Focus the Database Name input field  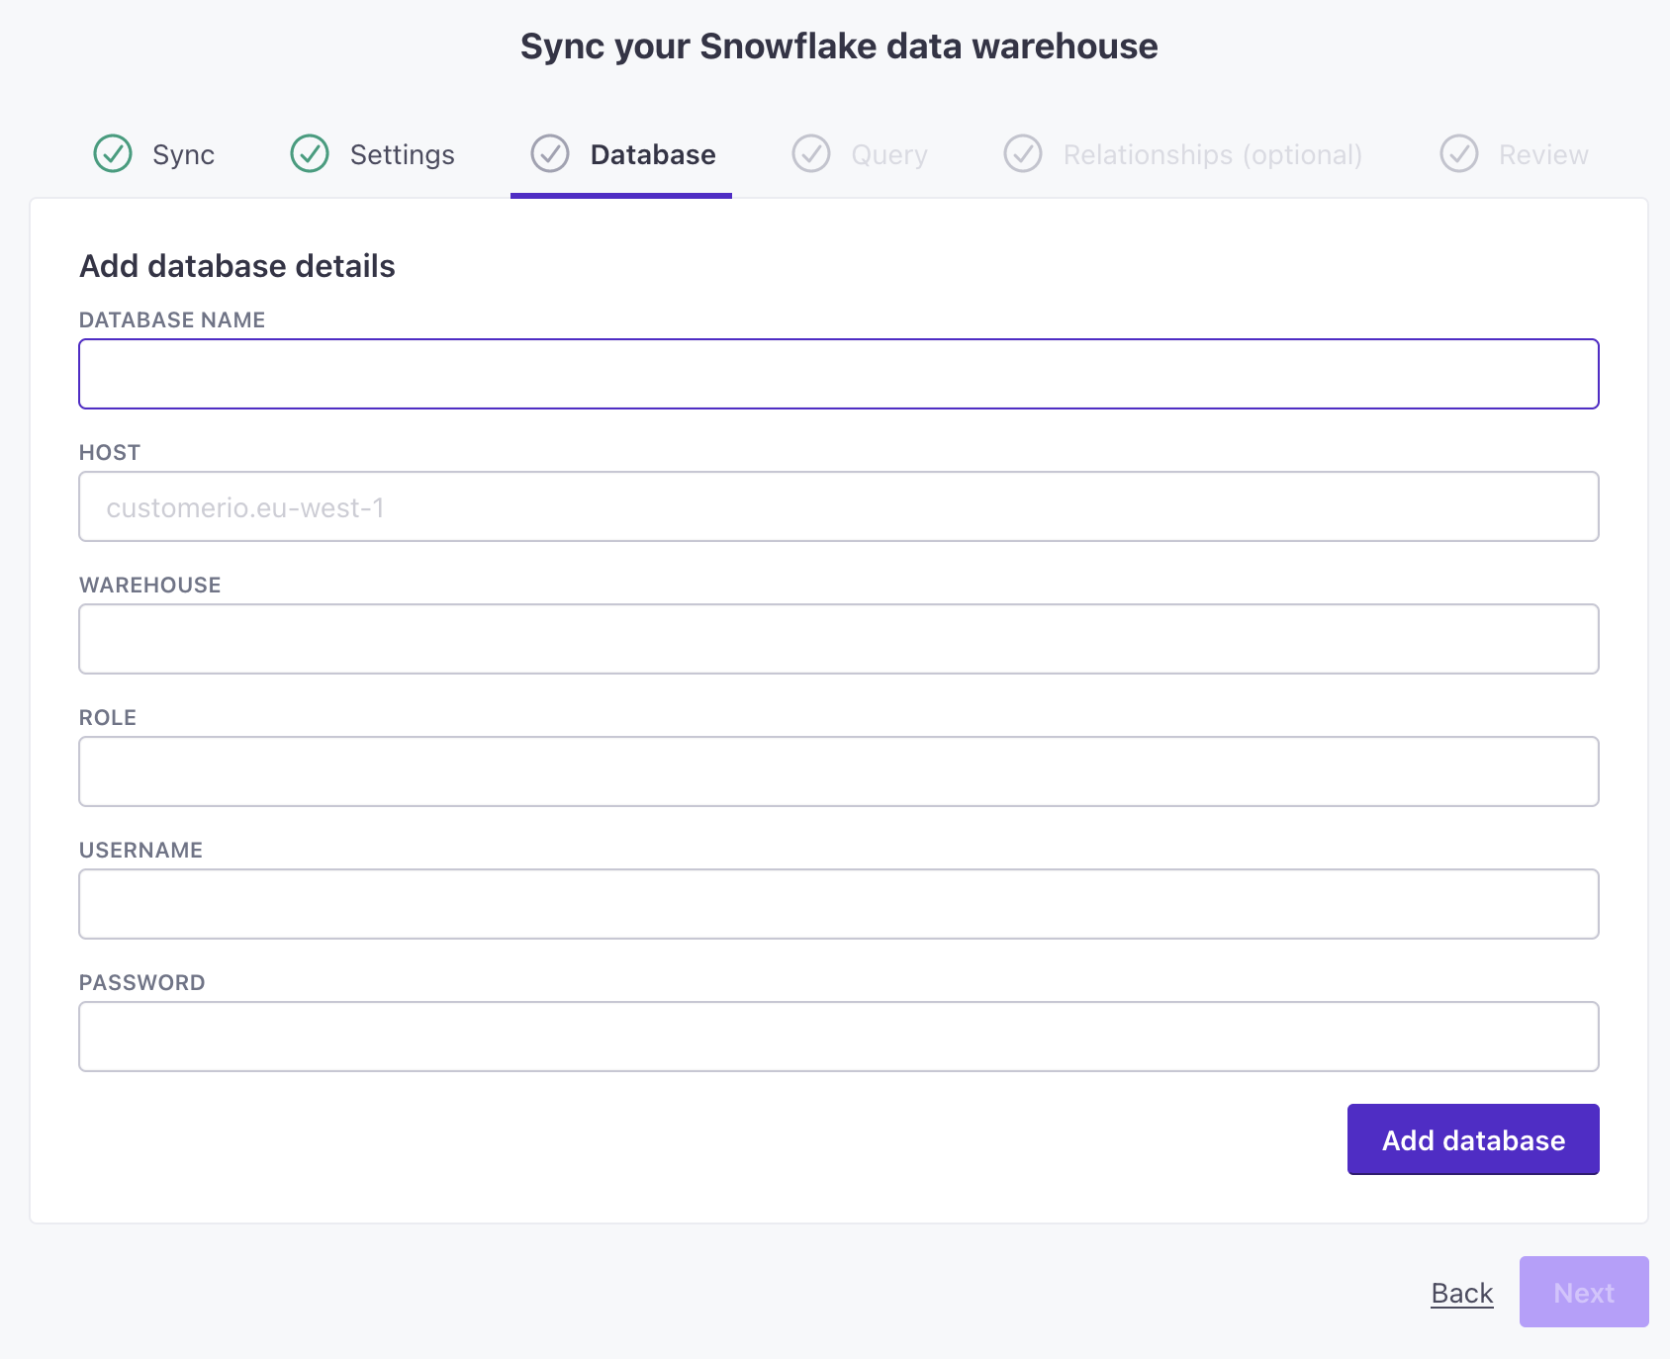[x=839, y=374]
